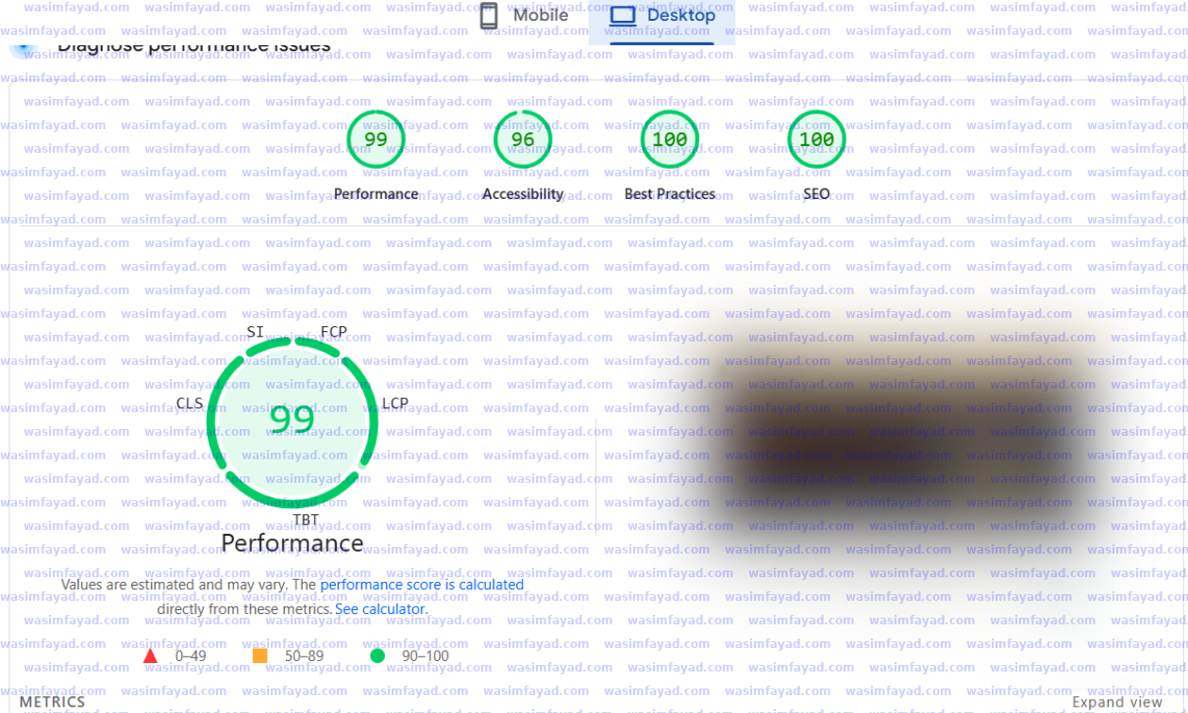Screen dimensions: 1188x713
Task: Expand the metrics using Expand view
Action: pyautogui.click(x=1117, y=703)
